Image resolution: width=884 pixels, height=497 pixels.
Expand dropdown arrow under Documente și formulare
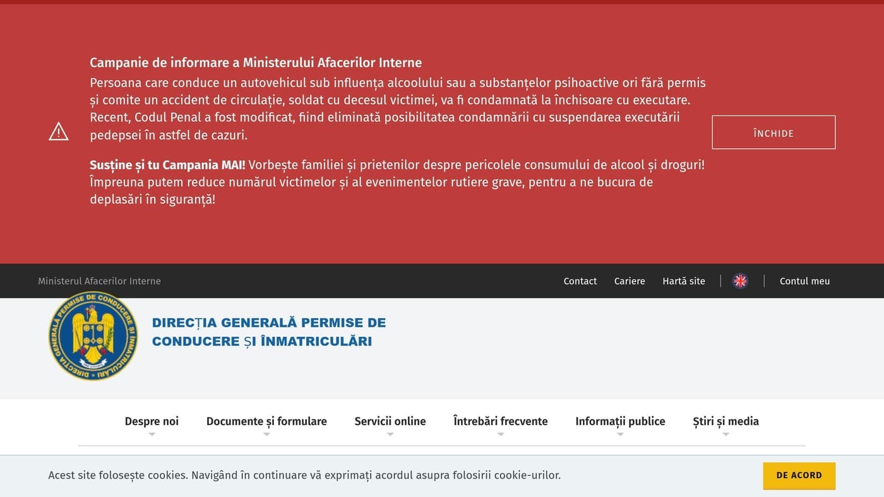pos(266,435)
